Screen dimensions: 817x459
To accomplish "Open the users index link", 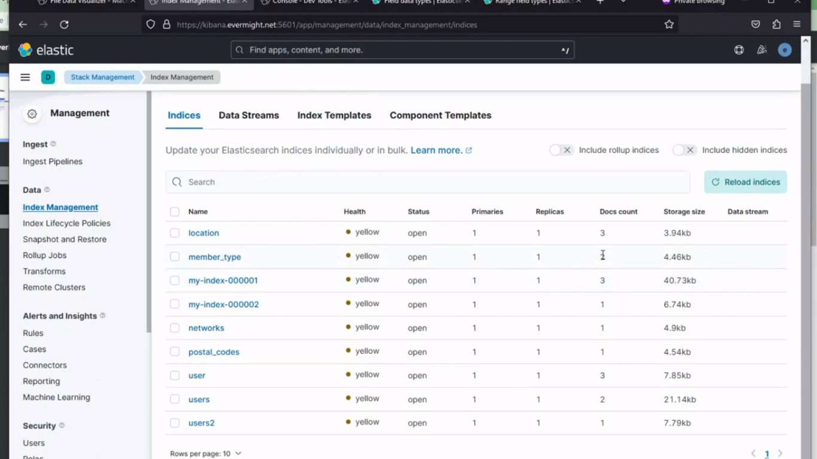I will tap(199, 399).
